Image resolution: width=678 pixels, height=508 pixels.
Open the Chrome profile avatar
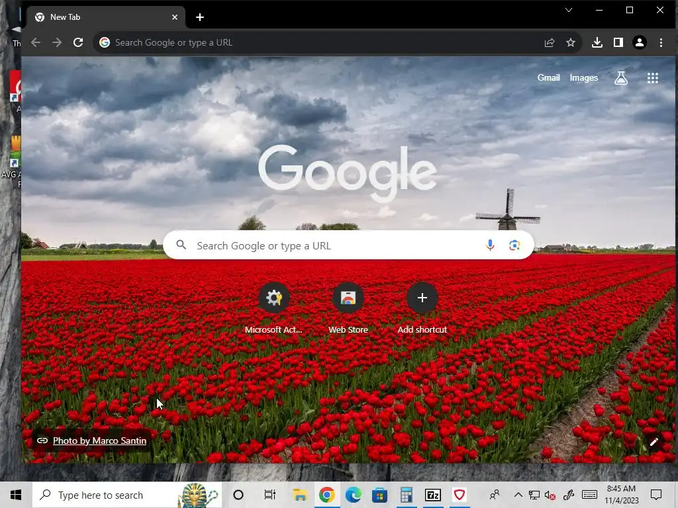[x=640, y=42]
